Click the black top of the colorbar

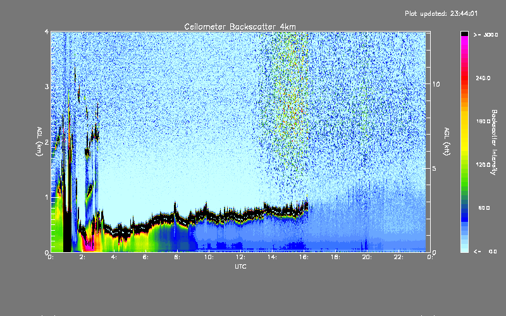[x=464, y=33]
